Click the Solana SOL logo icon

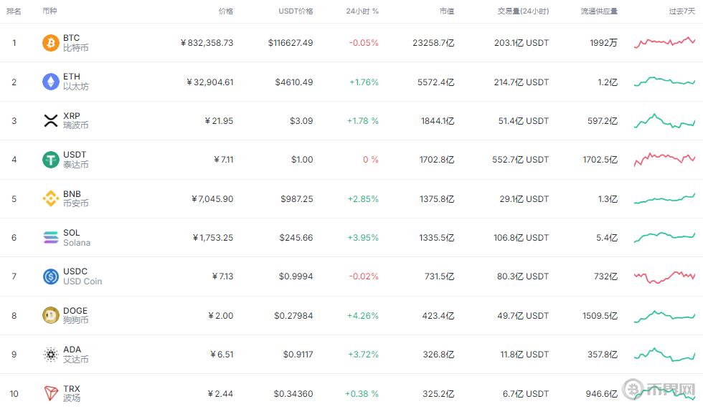click(50, 238)
